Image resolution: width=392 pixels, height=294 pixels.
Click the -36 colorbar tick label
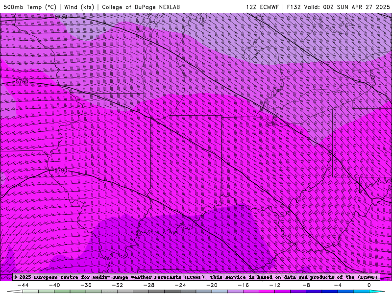[x=86, y=285]
